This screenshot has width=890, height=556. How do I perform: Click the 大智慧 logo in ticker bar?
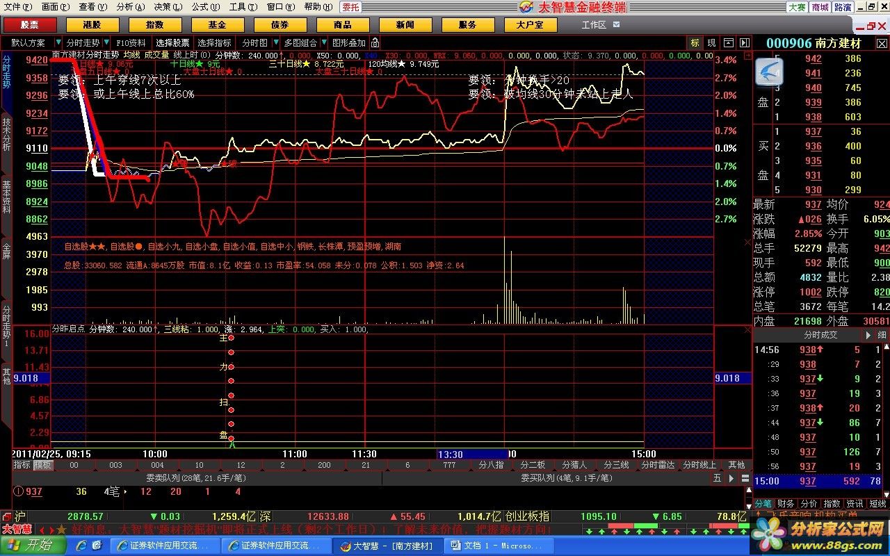coord(17,529)
